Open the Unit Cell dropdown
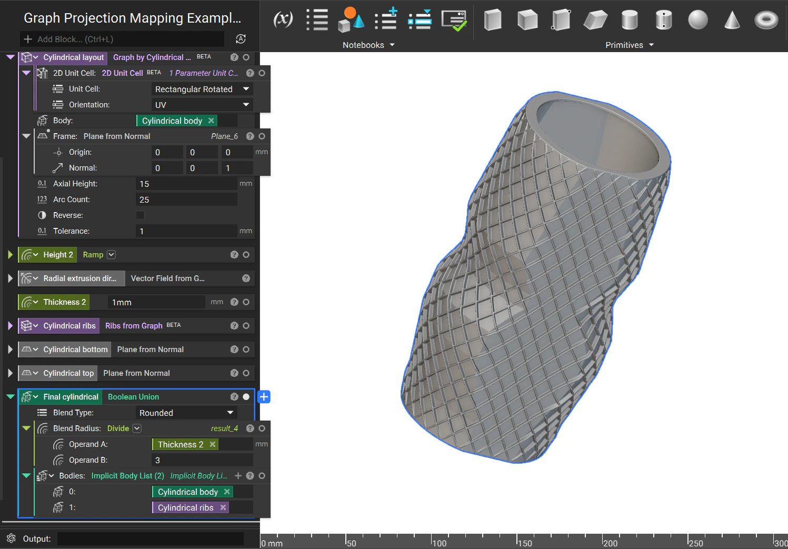The width and height of the screenshot is (788, 549). click(202, 89)
